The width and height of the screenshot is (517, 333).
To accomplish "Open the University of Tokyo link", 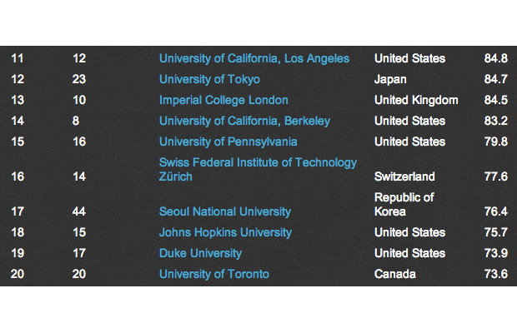I will coord(209,80).
